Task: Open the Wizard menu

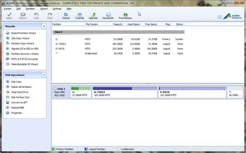Action: pos(44,9)
